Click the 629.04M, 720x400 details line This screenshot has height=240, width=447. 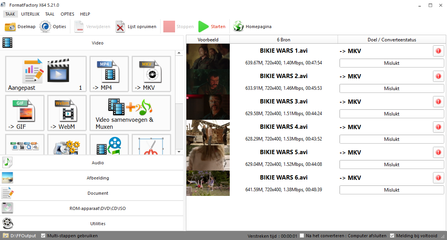point(284,164)
